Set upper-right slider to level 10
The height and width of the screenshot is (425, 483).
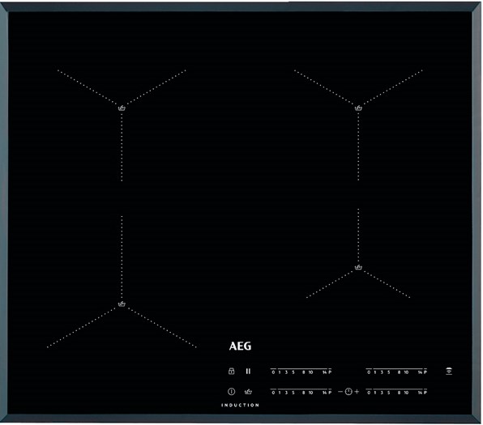click(406, 372)
